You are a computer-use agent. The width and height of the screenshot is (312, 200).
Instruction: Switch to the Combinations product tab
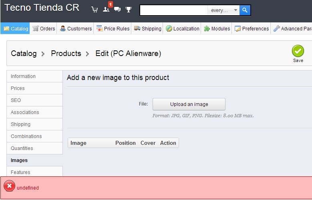34,136
